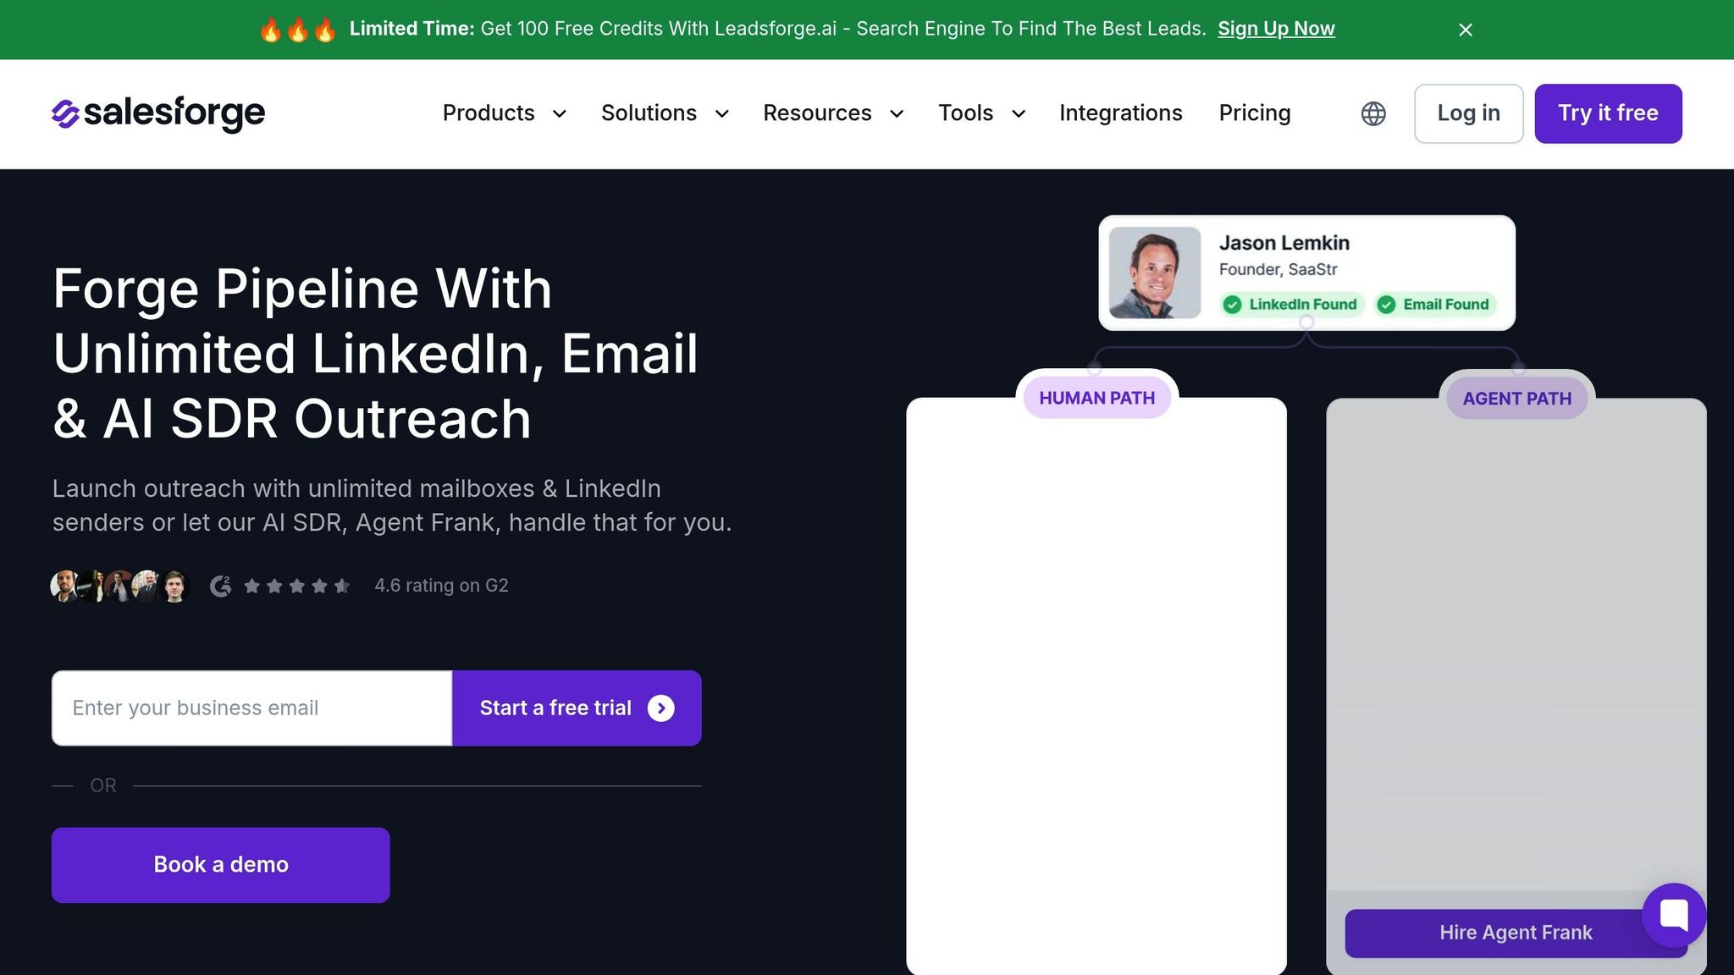Open the chat widget bubble
This screenshot has height=975, width=1734.
coord(1674,915)
